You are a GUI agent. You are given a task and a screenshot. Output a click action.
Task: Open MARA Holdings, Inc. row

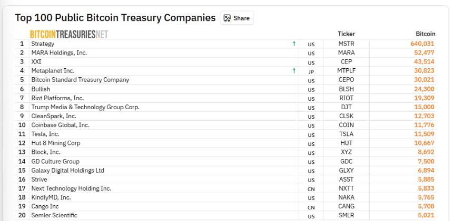(59, 53)
